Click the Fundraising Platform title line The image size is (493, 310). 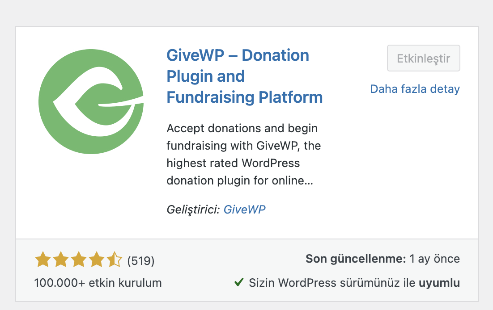click(244, 97)
